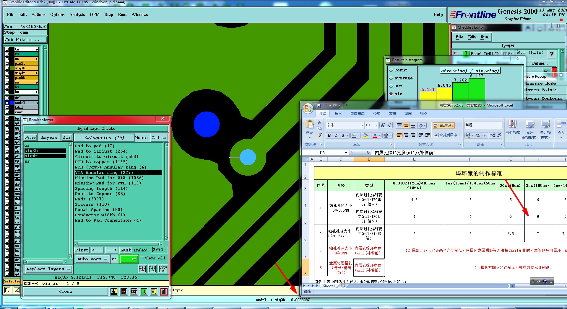Toggle the checkbox for layer pln2t
567x309 pixels.
[7, 63]
